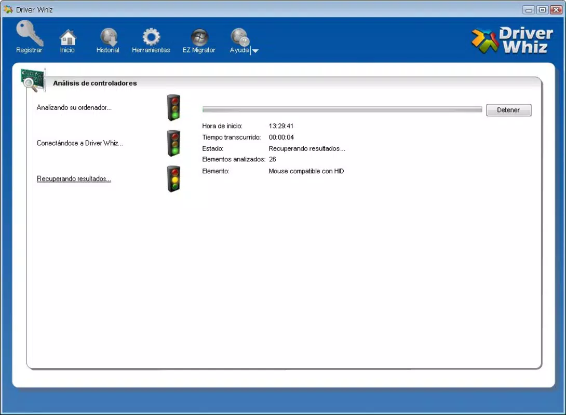Select the Analizando su ordenador... text
The image size is (566, 415).
click(x=74, y=107)
